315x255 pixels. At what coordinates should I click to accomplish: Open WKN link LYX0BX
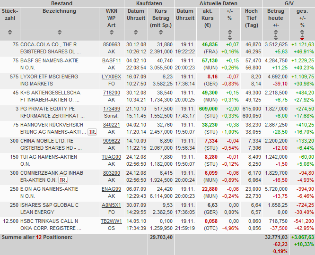point(112,76)
